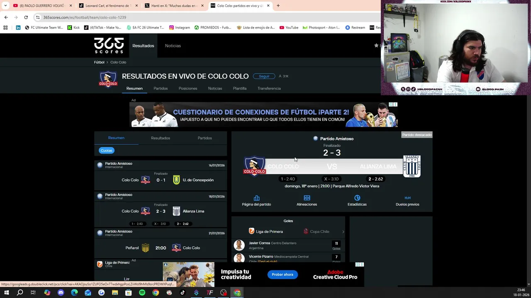Open the Duelos previos H2H icon
531x298 pixels.
tap(407, 198)
